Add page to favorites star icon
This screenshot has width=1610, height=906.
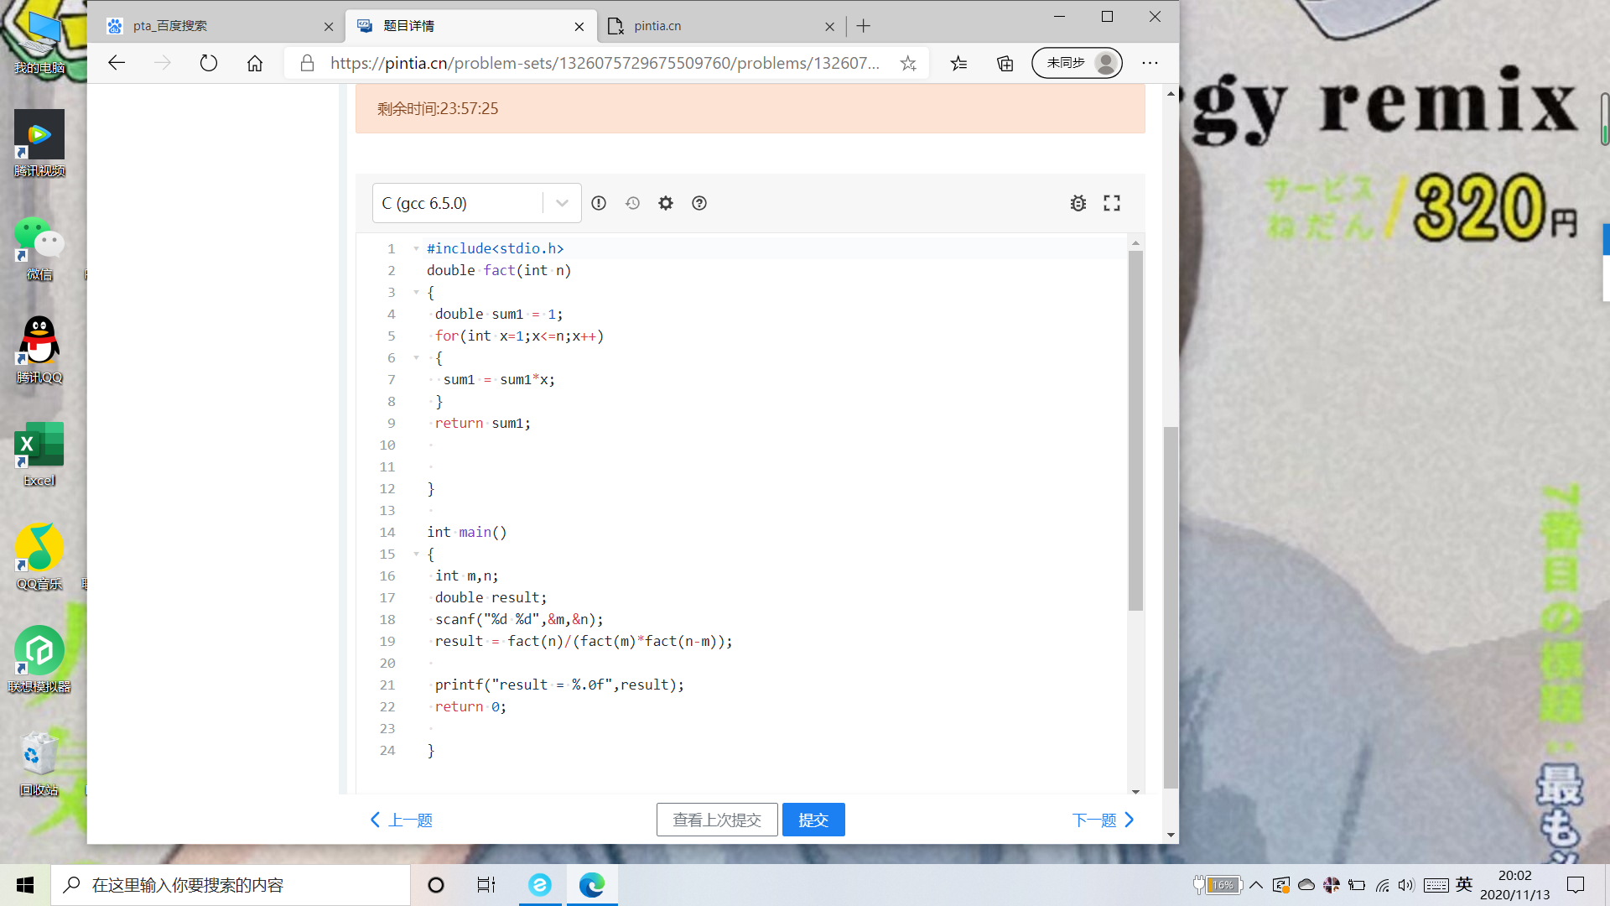pos(908,63)
